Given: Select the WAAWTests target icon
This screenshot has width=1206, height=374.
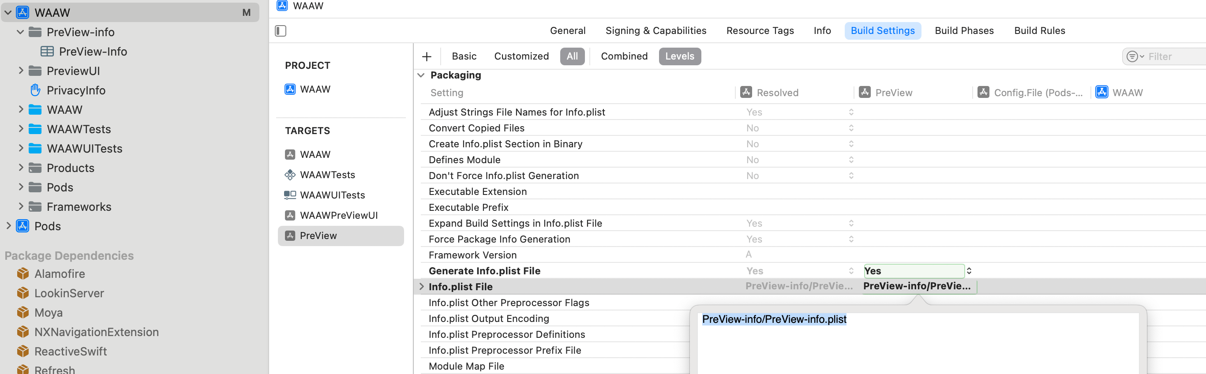Looking at the screenshot, I should click(x=290, y=175).
